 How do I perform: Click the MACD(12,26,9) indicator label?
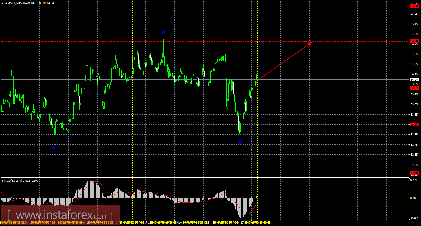pyautogui.click(x=12, y=181)
